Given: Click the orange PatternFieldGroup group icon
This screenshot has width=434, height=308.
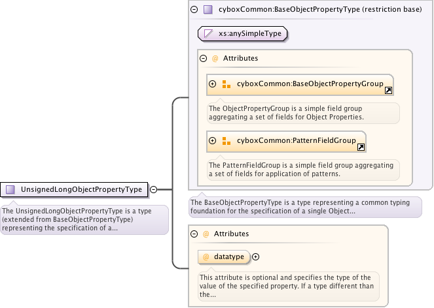Looking at the screenshot, I should coord(226,140).
